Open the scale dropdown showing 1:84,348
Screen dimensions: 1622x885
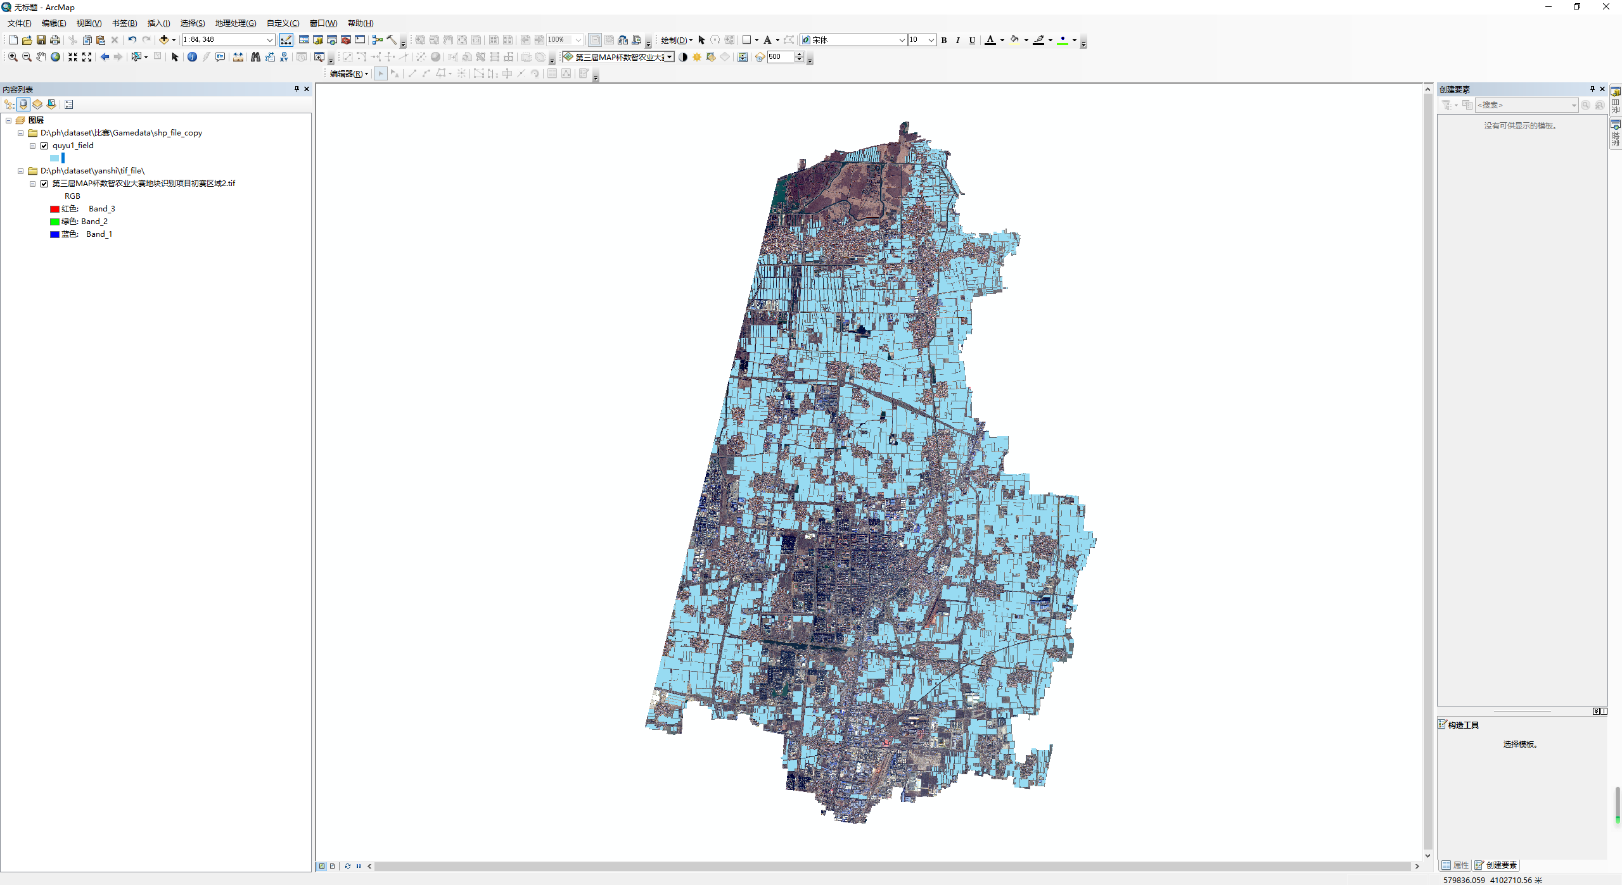270,39
